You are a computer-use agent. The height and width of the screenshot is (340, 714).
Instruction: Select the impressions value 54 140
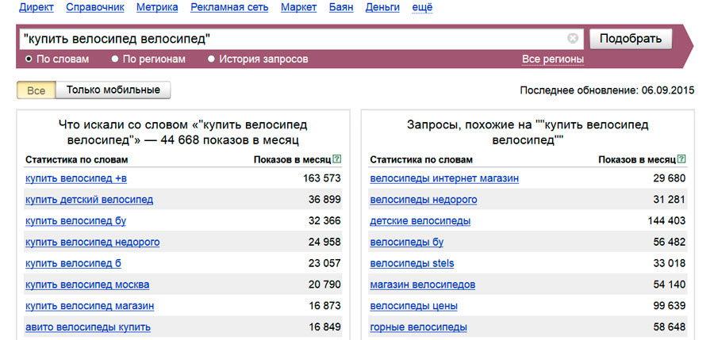pyautogui.click(x=669, y=285)
